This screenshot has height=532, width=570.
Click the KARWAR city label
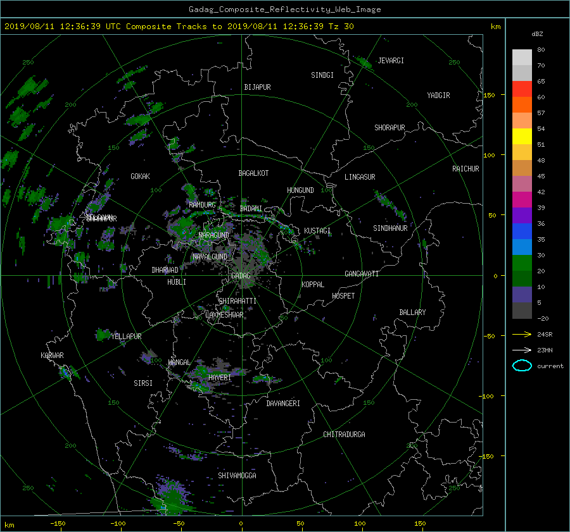(x=52, y=355)
